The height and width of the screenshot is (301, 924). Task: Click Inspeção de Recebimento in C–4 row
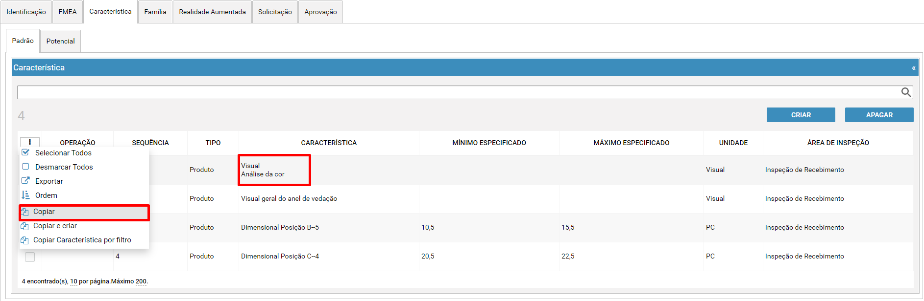[x=804, y=256]
